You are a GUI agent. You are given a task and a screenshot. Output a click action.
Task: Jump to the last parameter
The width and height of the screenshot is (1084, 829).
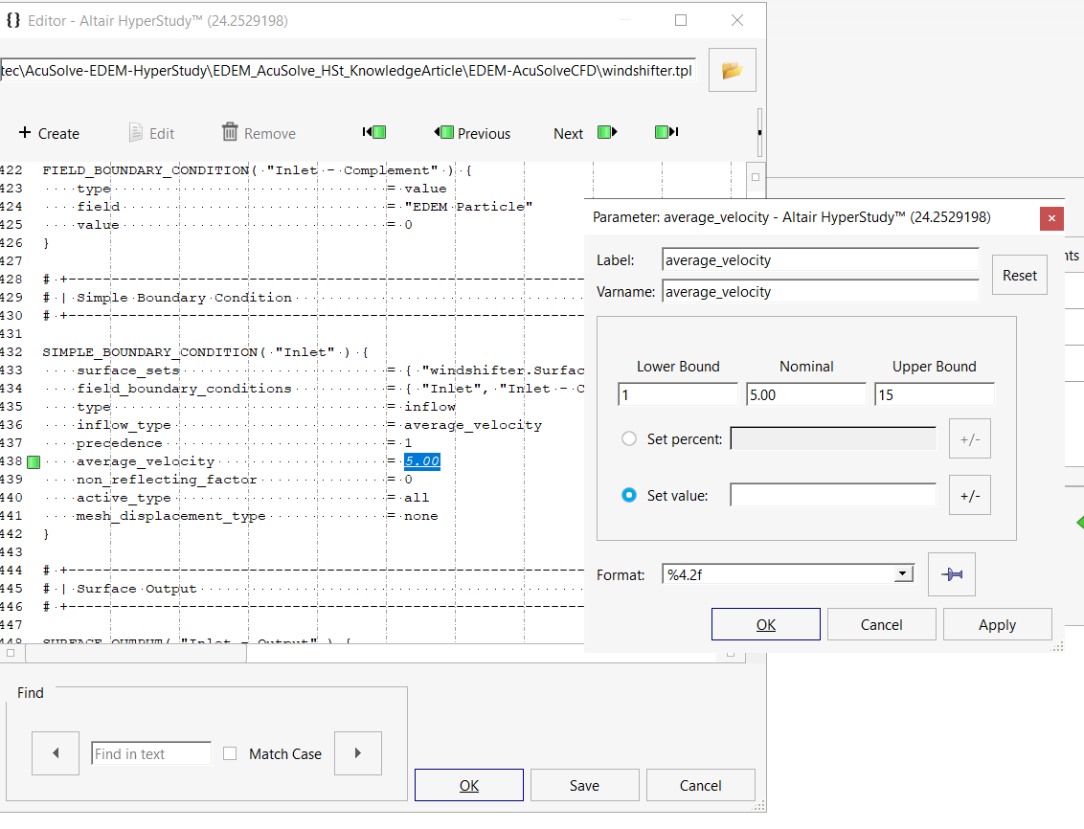[x=666, y=132]
